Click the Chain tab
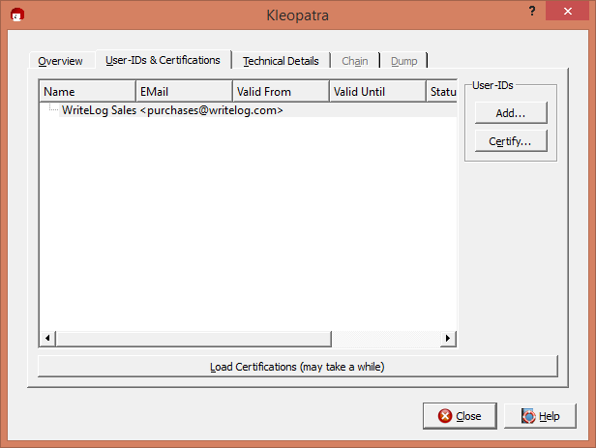The width and height of the screenshot is (596, 448). point(355,61)
